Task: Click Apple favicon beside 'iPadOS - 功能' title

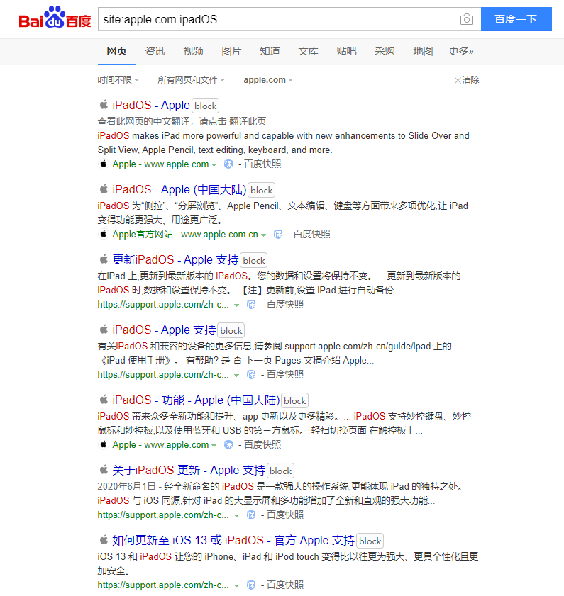Action: [x=104, y=400]
